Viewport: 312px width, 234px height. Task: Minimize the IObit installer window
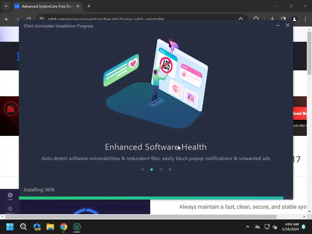[x=278, y=25]
